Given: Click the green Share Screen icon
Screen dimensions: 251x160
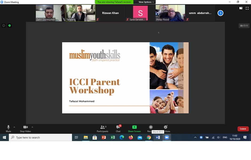Looking at the screenshot, I should 134,127.
